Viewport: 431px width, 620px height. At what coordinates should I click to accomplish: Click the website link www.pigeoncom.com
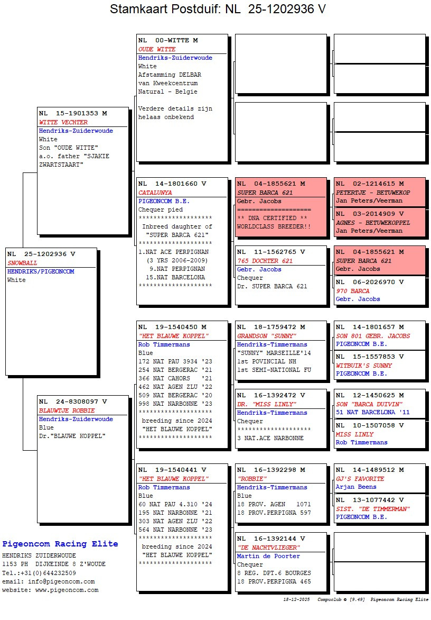pyautogui.click(x=67, y=590)
